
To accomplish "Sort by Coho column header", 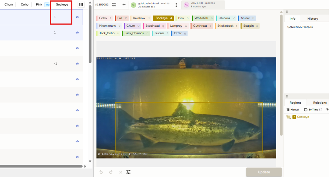I will click(x=24, y=5).
